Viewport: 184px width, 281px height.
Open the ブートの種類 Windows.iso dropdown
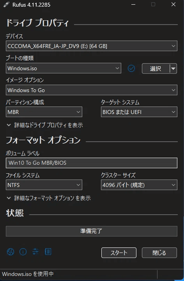(64, 68)
